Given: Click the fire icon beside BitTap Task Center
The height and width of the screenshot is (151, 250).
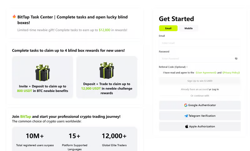Looking at the screenshot, I should click(x=14, y=16).
